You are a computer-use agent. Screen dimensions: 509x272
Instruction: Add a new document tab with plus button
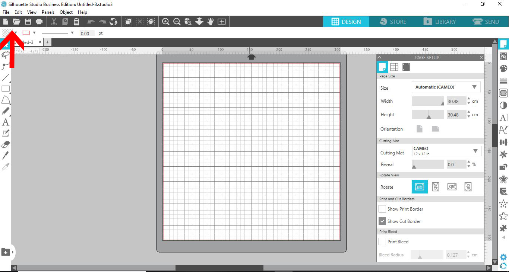click(47, 42)
